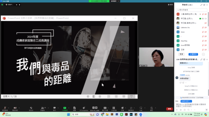This screenshot has height=117, width=209.
Task: Switch to PowerPoint Normal view
Action: [x=109, y=96]
